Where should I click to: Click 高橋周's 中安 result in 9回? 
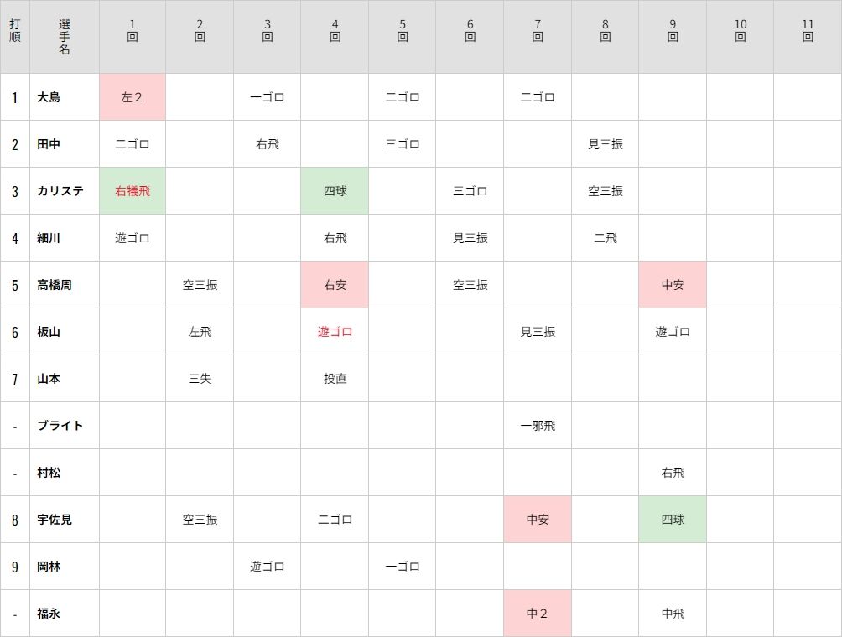pyautogui.click(x=673, y=285)
